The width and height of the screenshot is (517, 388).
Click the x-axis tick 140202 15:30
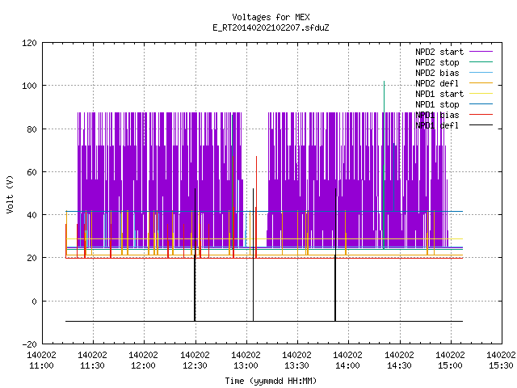pyautogui.click(x=501, y=361)
